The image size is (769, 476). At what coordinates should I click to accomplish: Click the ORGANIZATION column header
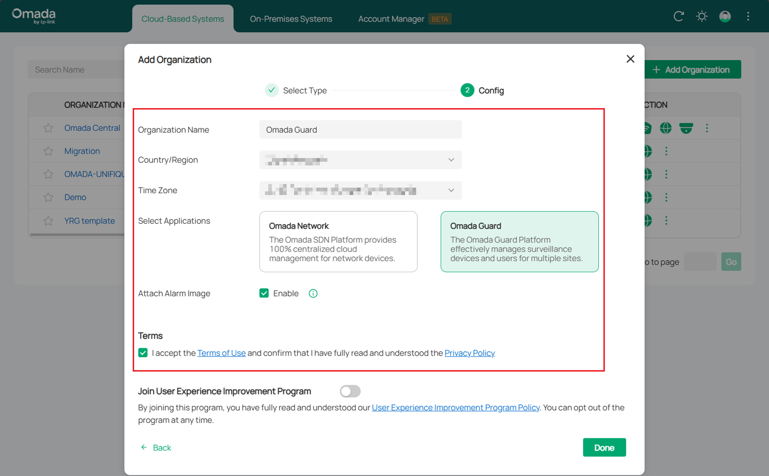(94, 105)
